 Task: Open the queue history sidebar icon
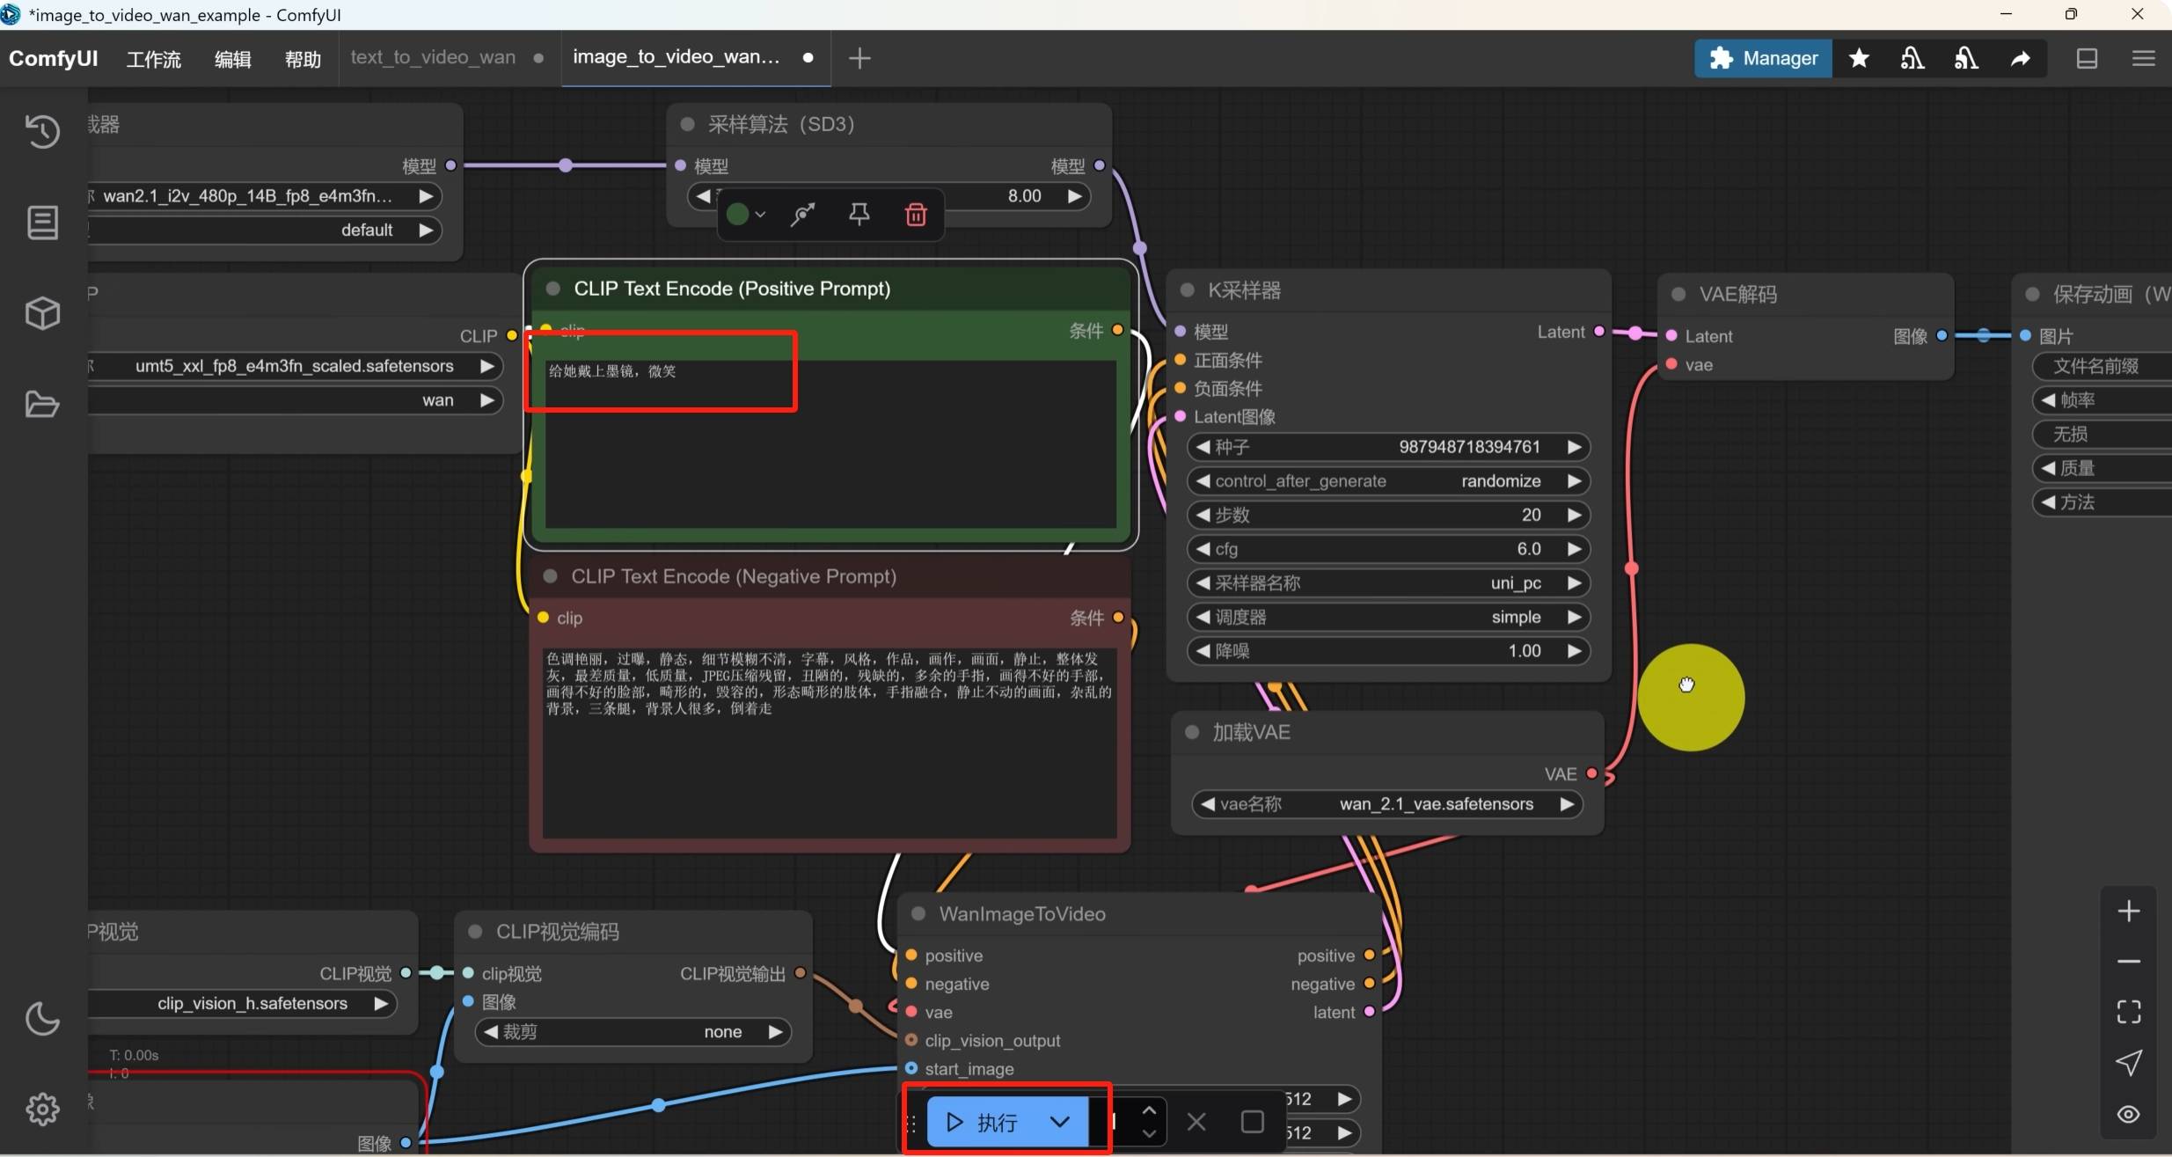[42, 131]
